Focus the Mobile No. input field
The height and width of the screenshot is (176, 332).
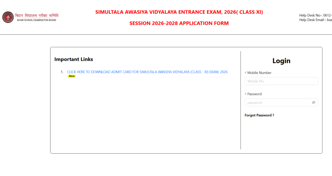(x=281, y=81)
